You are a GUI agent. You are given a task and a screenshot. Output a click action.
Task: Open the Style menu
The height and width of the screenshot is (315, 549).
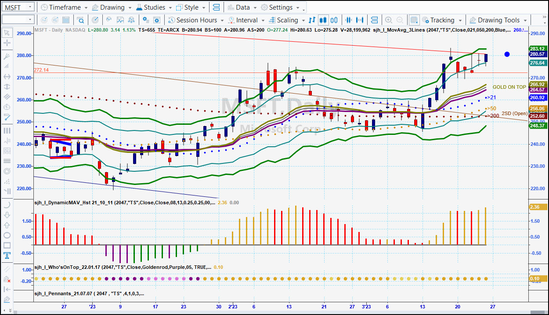click(191, 7)
